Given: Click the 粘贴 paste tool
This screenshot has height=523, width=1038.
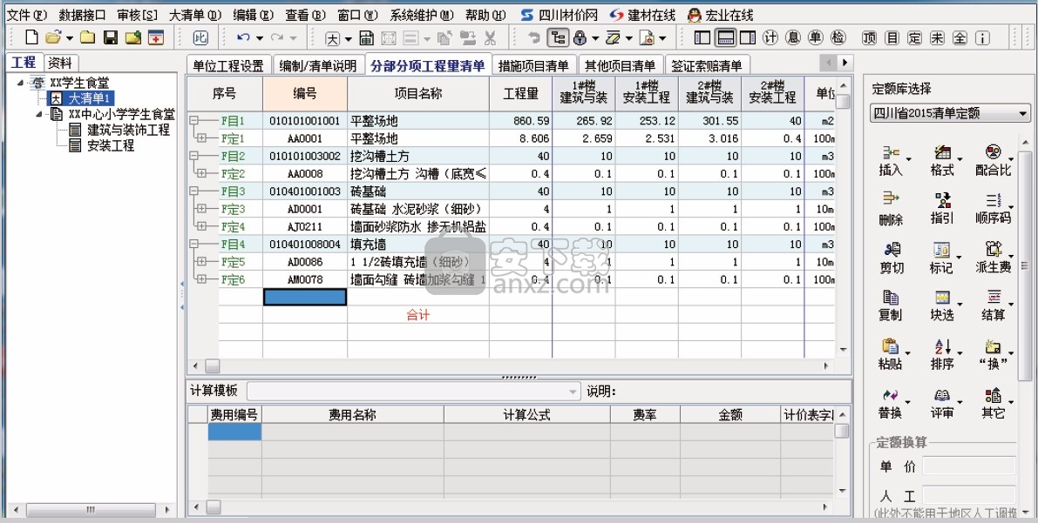Looking at the screenshot, I should (891, 355).
